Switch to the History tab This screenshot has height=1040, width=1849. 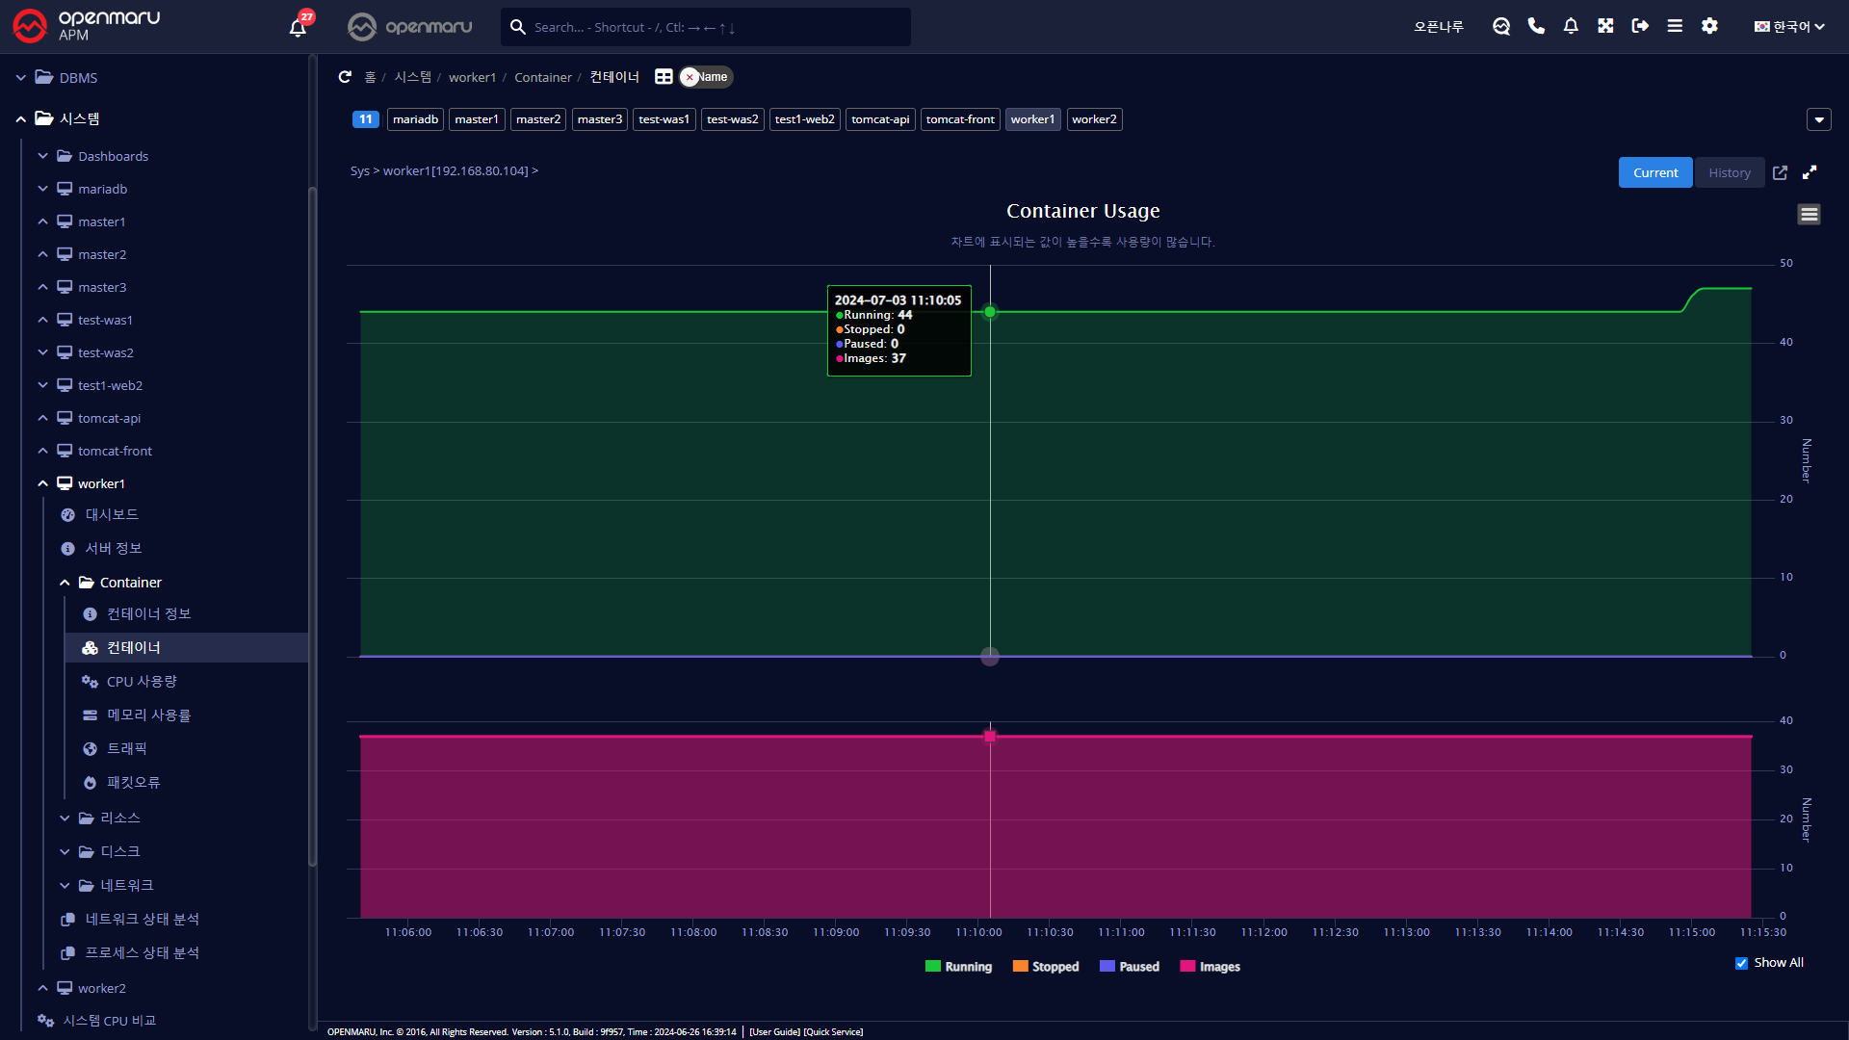1729,172
